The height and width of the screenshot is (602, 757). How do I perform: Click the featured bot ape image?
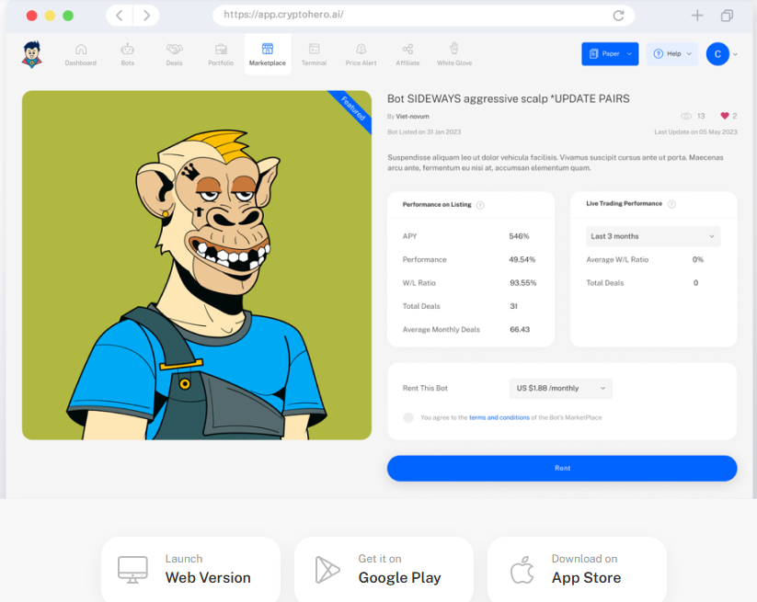[x=197, y=265]
